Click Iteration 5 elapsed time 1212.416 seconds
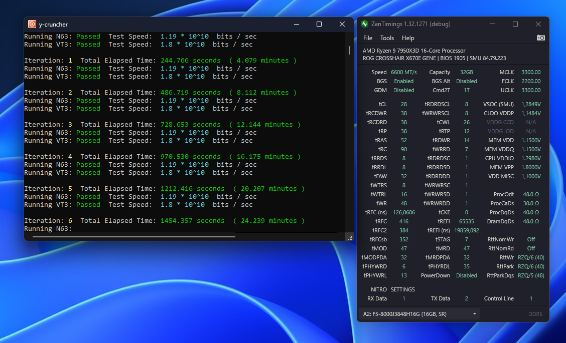Viewport: 566px width, 343px height. (192, 189)
